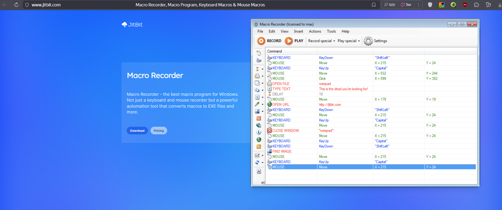This screenshot has width=502, height=210.
Task: Click the find image sidebar icon
Action: [257, 111]
